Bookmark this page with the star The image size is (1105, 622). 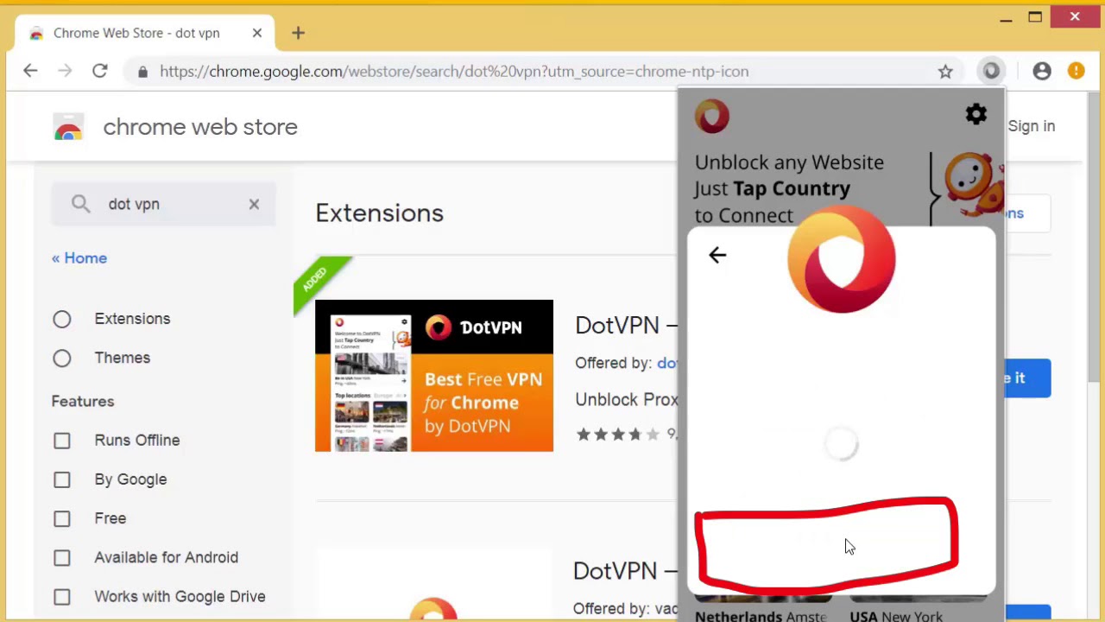click(x=945, y=72)
